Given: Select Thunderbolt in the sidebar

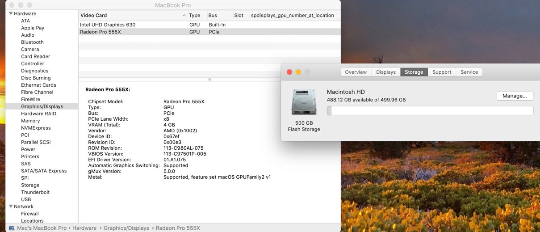Looking at the screenshot, I should click(35, 192).
